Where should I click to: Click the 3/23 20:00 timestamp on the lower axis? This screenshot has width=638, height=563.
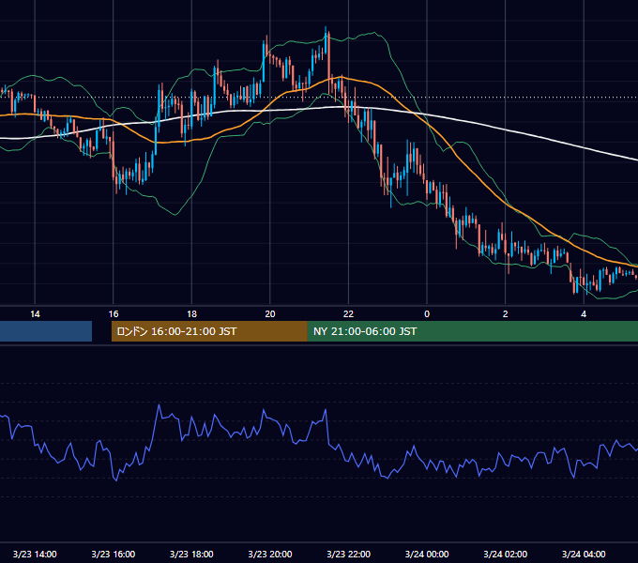pyautogui.click(x=270, y=554)
